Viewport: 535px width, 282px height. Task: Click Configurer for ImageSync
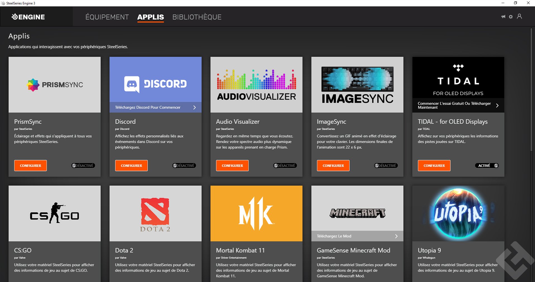(x=333, y=166)
